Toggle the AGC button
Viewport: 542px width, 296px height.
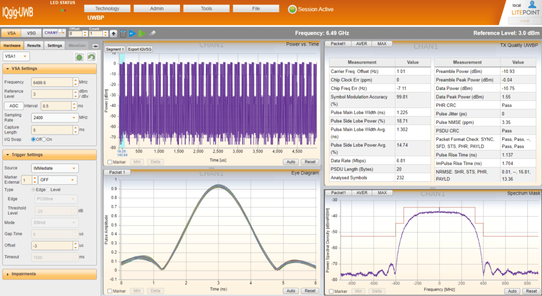tap(14, 106)
